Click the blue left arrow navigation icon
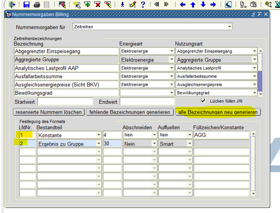This screenshot has width=280, height=213. tap(183, 5)
